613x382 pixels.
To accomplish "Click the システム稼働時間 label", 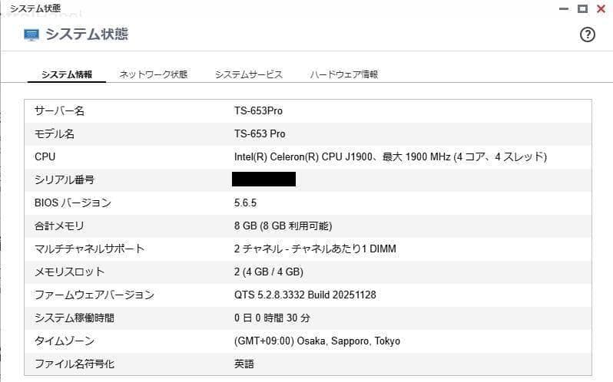I will click(x=75, y=318).
